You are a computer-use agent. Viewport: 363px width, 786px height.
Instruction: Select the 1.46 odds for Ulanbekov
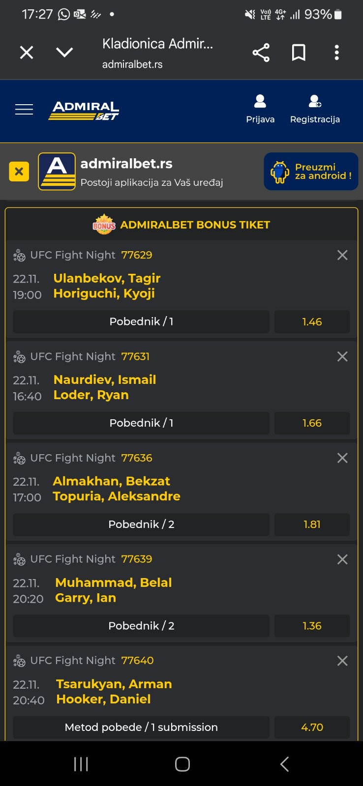pos(312,322)
